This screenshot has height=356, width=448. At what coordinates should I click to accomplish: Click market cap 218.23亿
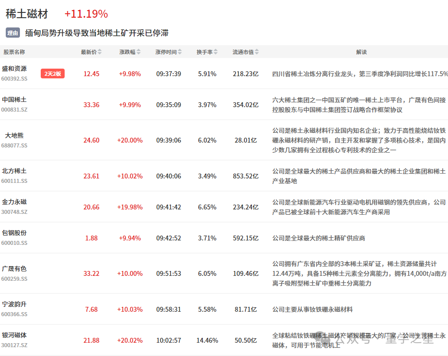click(x=246, y=74)
